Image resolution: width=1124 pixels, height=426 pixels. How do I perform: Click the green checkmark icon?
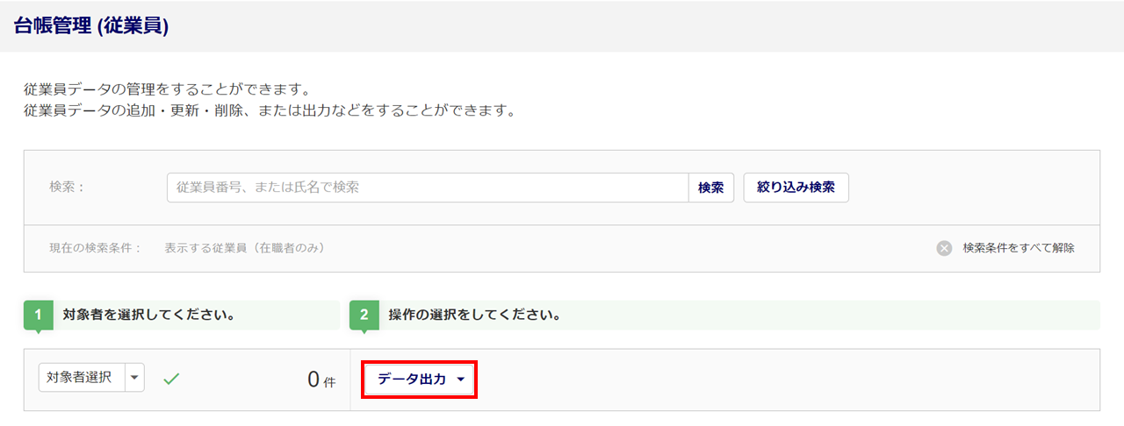tap(171, 379)
